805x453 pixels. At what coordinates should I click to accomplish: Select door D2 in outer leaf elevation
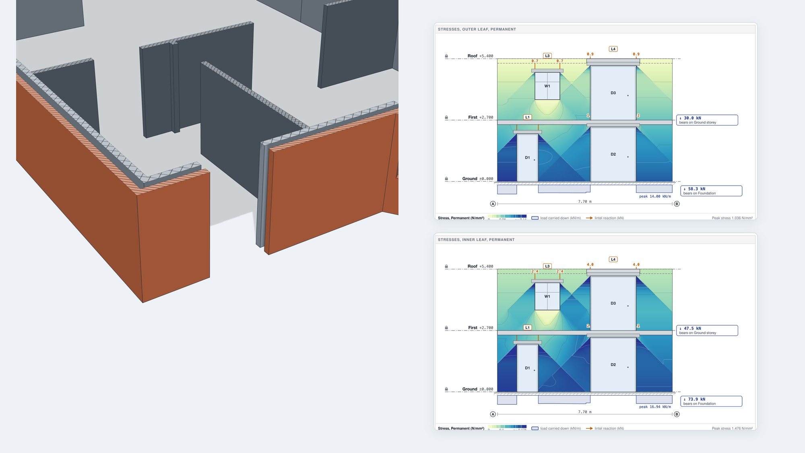613,154
